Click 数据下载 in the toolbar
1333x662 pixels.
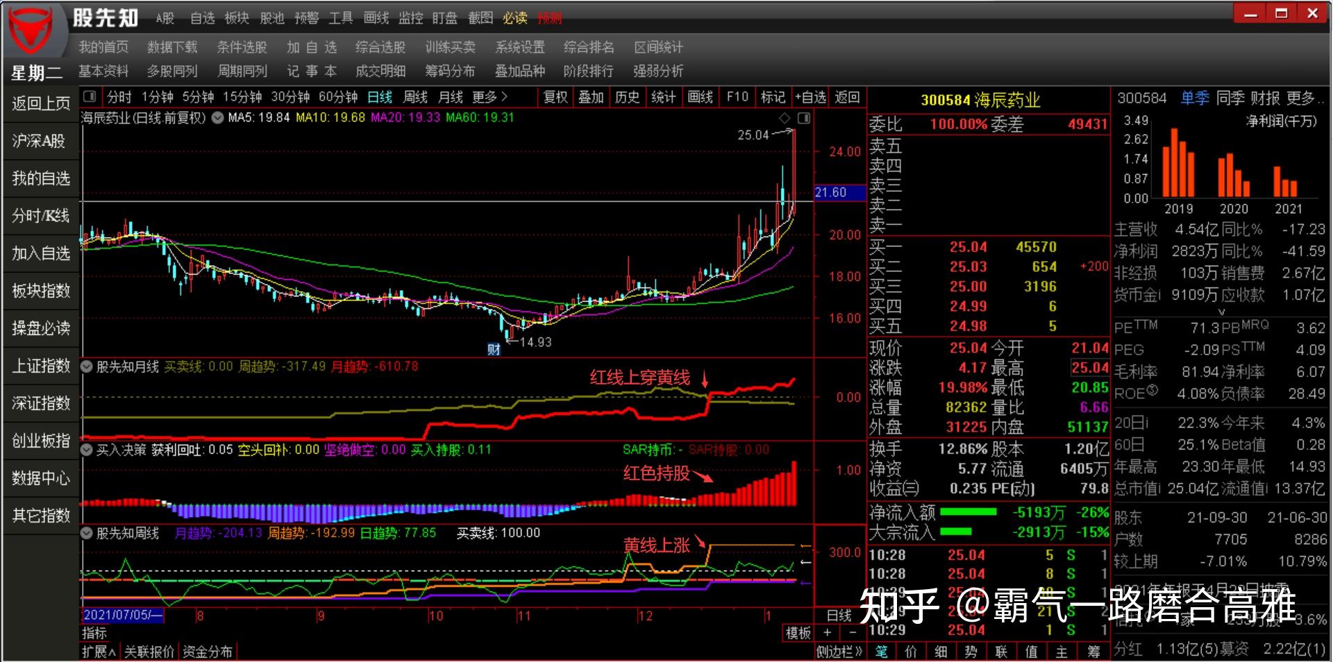tap(172, 47)
